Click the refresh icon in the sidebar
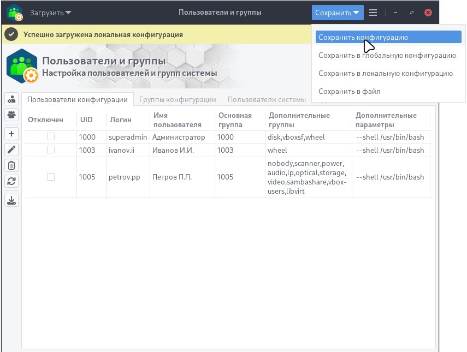This screenshot has width=467, height=352. (x=11, y=181)
